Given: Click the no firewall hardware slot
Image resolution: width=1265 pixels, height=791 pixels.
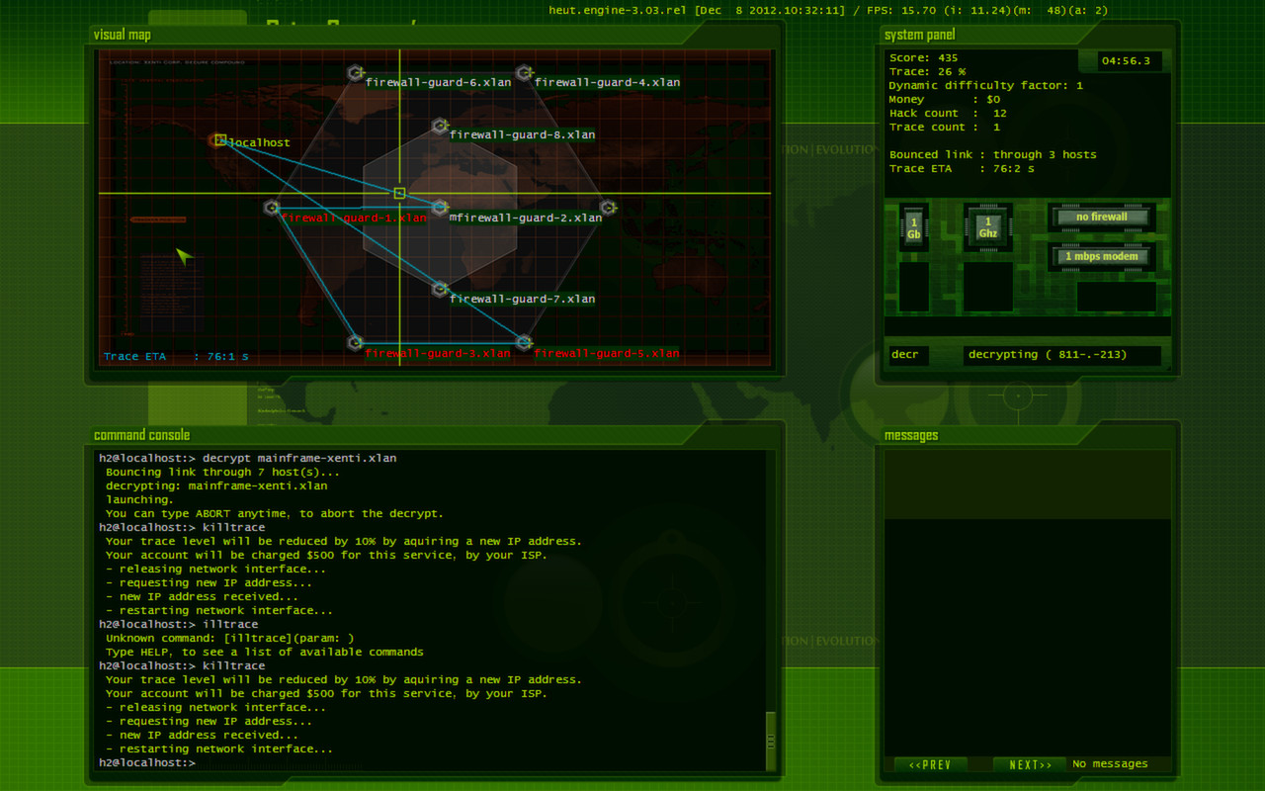Looking at the screenshot, I should (1101, 217).
